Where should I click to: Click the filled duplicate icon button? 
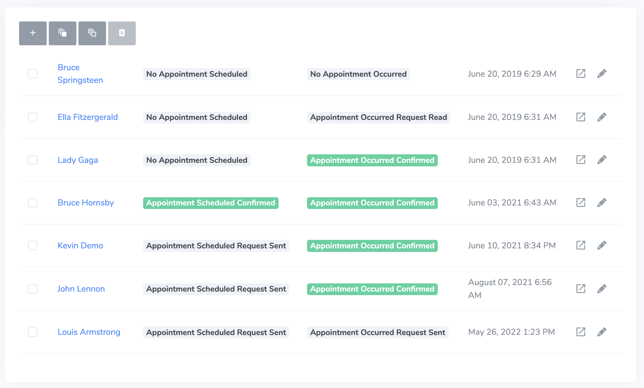point(62,33)
